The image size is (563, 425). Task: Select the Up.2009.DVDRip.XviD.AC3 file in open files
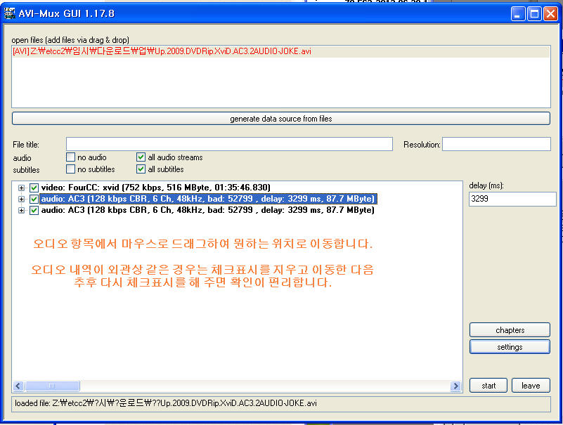coord(280,51)
